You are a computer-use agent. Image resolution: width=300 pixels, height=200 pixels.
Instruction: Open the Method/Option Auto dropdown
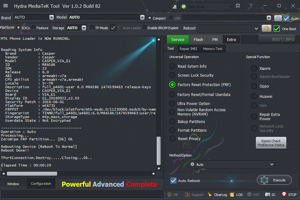tap(232, 164)
